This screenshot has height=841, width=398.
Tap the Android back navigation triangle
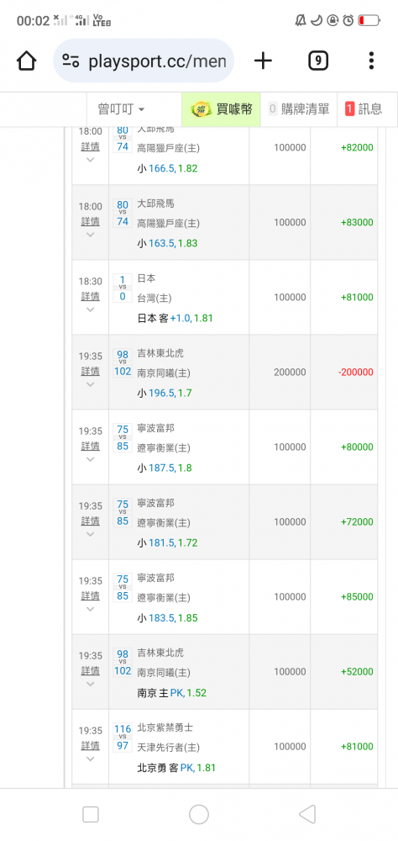(307, 815)
